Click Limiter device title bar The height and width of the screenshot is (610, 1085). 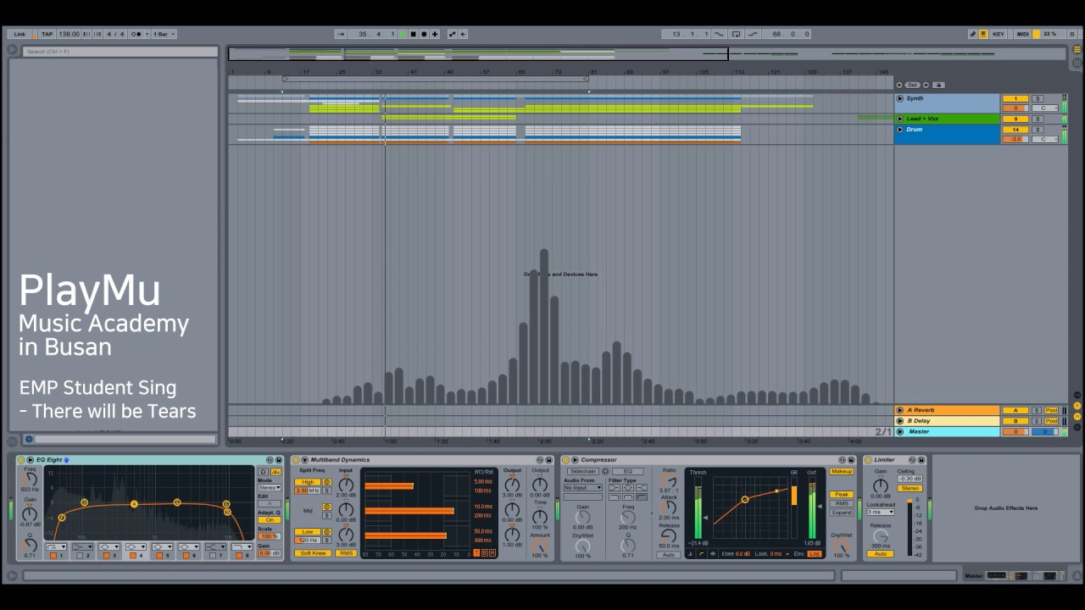coord(894,460)
